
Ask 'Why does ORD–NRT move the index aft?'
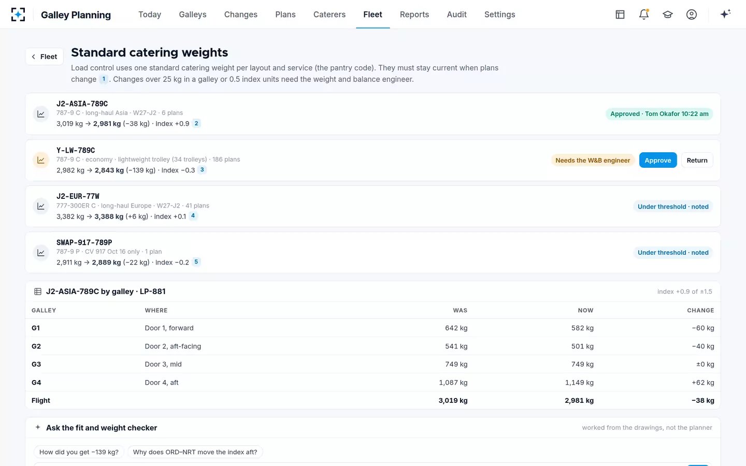point(195,452)
